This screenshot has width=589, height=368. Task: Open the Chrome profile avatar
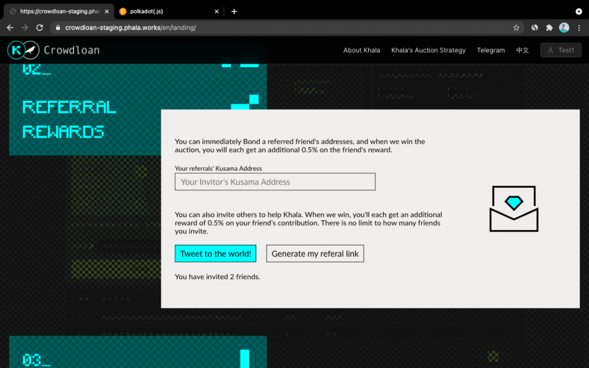(564, 28)
